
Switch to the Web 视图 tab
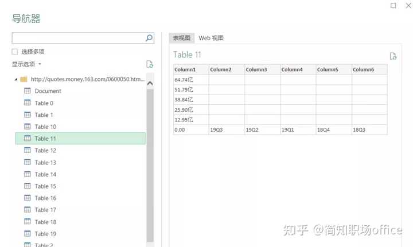(211, 38)
